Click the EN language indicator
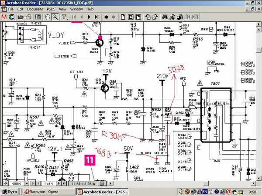262x196 pixels. pos(205,192)
